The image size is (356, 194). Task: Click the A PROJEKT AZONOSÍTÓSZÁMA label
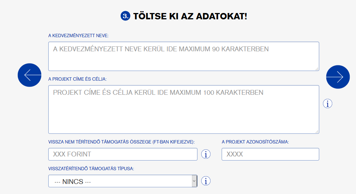point(255,142)
